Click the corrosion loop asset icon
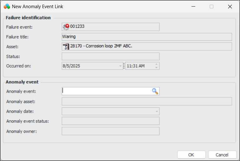Screen dimensions: 240x161 pos(66,46)
